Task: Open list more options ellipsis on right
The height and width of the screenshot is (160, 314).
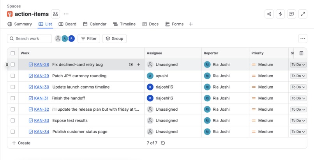Action: tap(303, 38)
